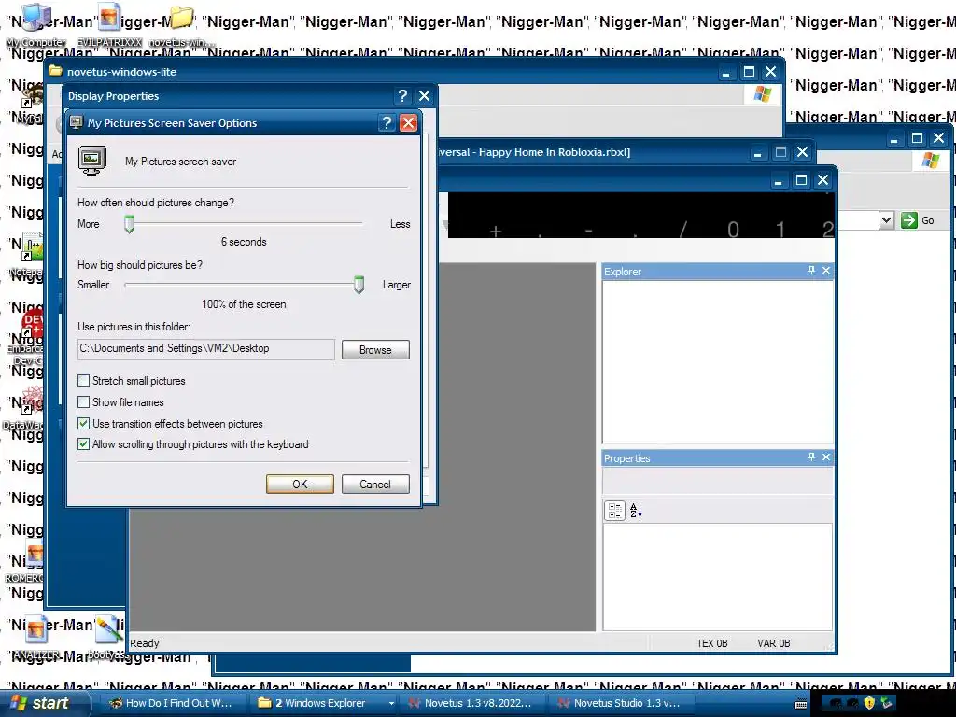Disable Use transition effects between pictures
The height and width of the screenshot is (717, 956).
[x=83, y=423]
